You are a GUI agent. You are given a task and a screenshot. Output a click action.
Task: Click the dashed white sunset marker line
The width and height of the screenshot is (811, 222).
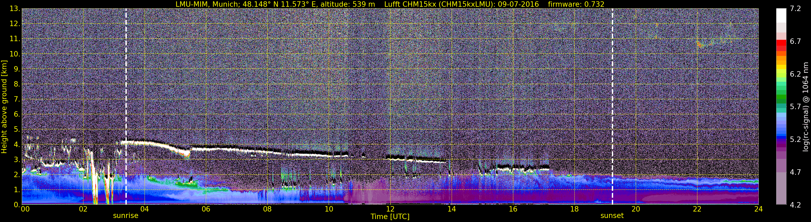tap(612, 107)
